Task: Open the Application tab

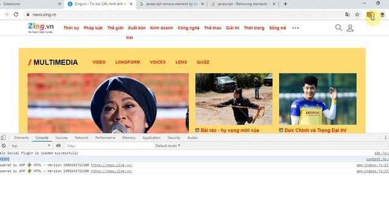Action: point(151,137)
